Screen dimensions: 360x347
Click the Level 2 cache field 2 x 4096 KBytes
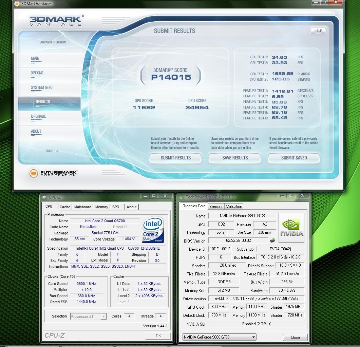[149, 296]
